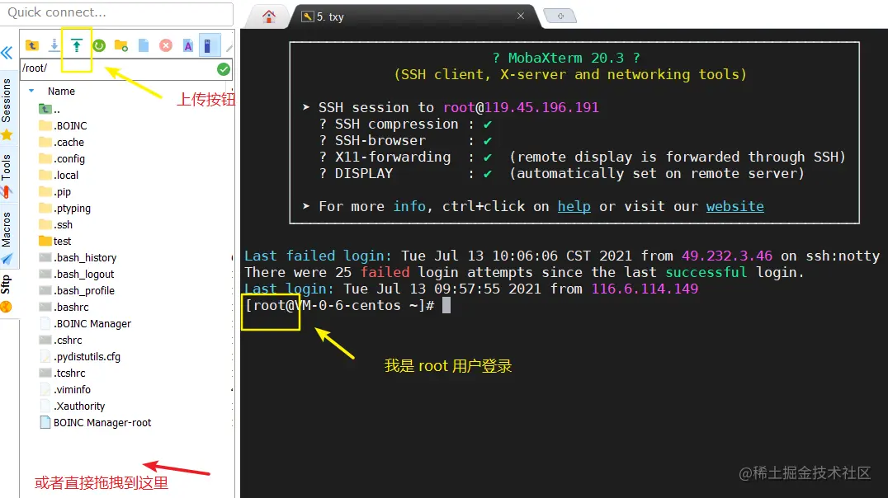Open a new tab with the plus button
The image size is (888, 498).
click(560, 16)
